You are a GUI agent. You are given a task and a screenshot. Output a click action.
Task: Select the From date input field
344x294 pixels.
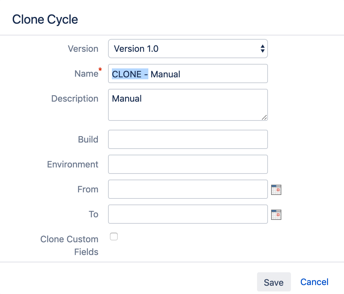coord(188,189)
